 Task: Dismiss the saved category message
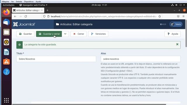pos(177,44)
